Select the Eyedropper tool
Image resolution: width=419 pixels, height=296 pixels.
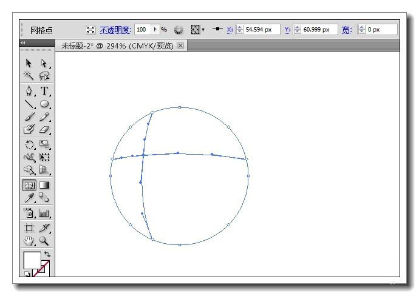pos(29,198)
